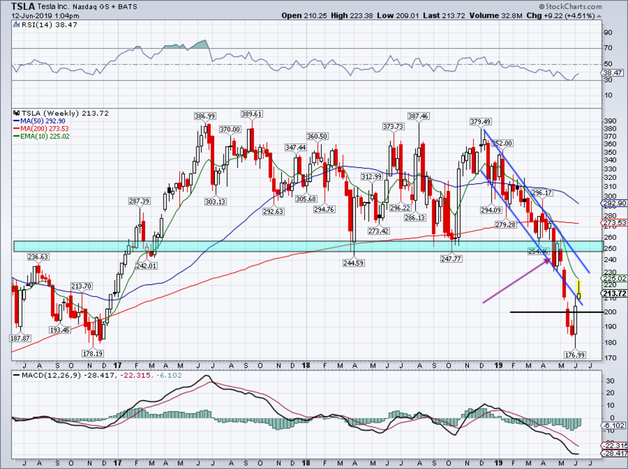Click the 292.90 moving average price tag
The height and width of the screenshot is (469, 628).
tap(615, 203)
